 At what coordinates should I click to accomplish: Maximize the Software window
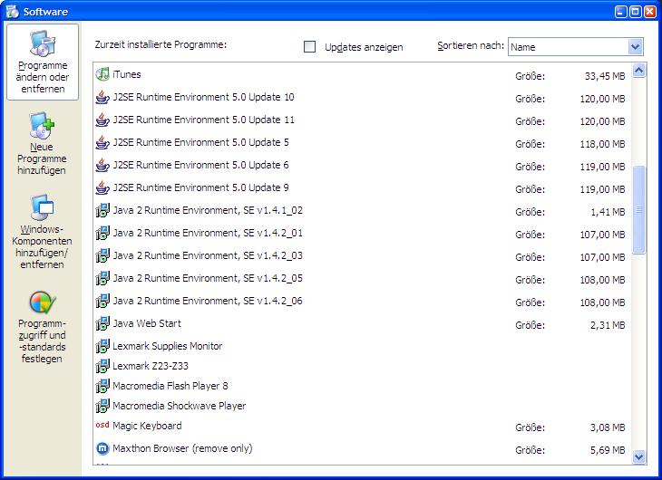(636, 12)
